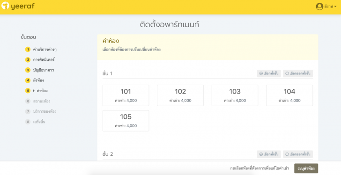Go to step ผังห้อง
Screen dimensions: 341x175
point(38,80)
